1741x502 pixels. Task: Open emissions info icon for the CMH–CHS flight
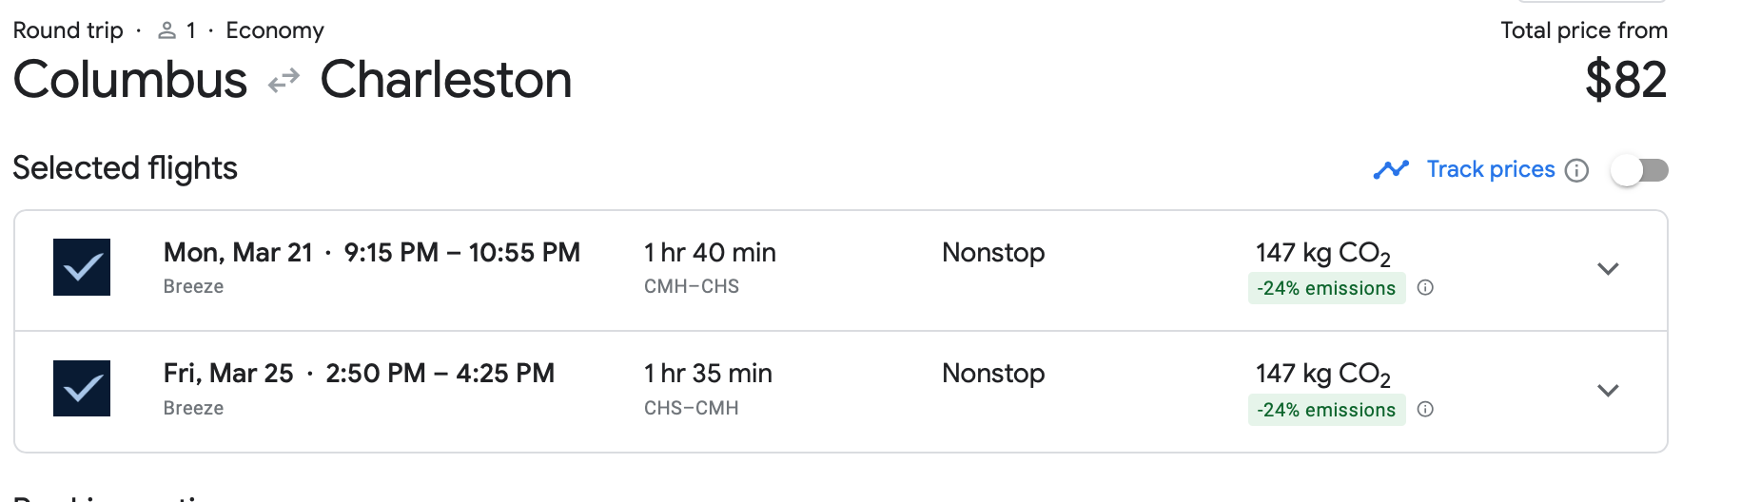coord(1425,288)
